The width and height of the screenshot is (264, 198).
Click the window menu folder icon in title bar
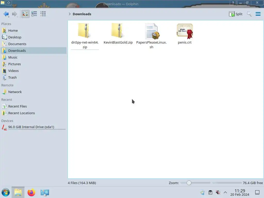[3, 3]
